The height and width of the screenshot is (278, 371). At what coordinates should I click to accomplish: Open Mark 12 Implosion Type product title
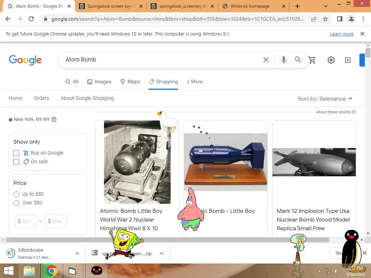pyautogui.click(x=313, y=220)
